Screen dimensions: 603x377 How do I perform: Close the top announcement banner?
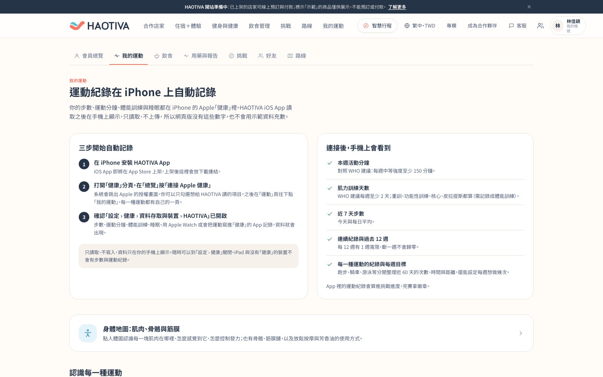tap(529, 7)
